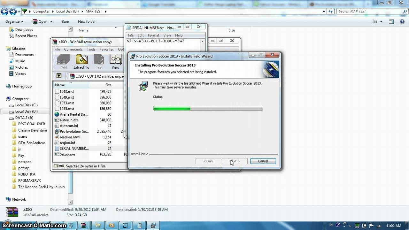Open the recent pages dropdown beside Forward
409x230 pixels.
coord(19,11)
